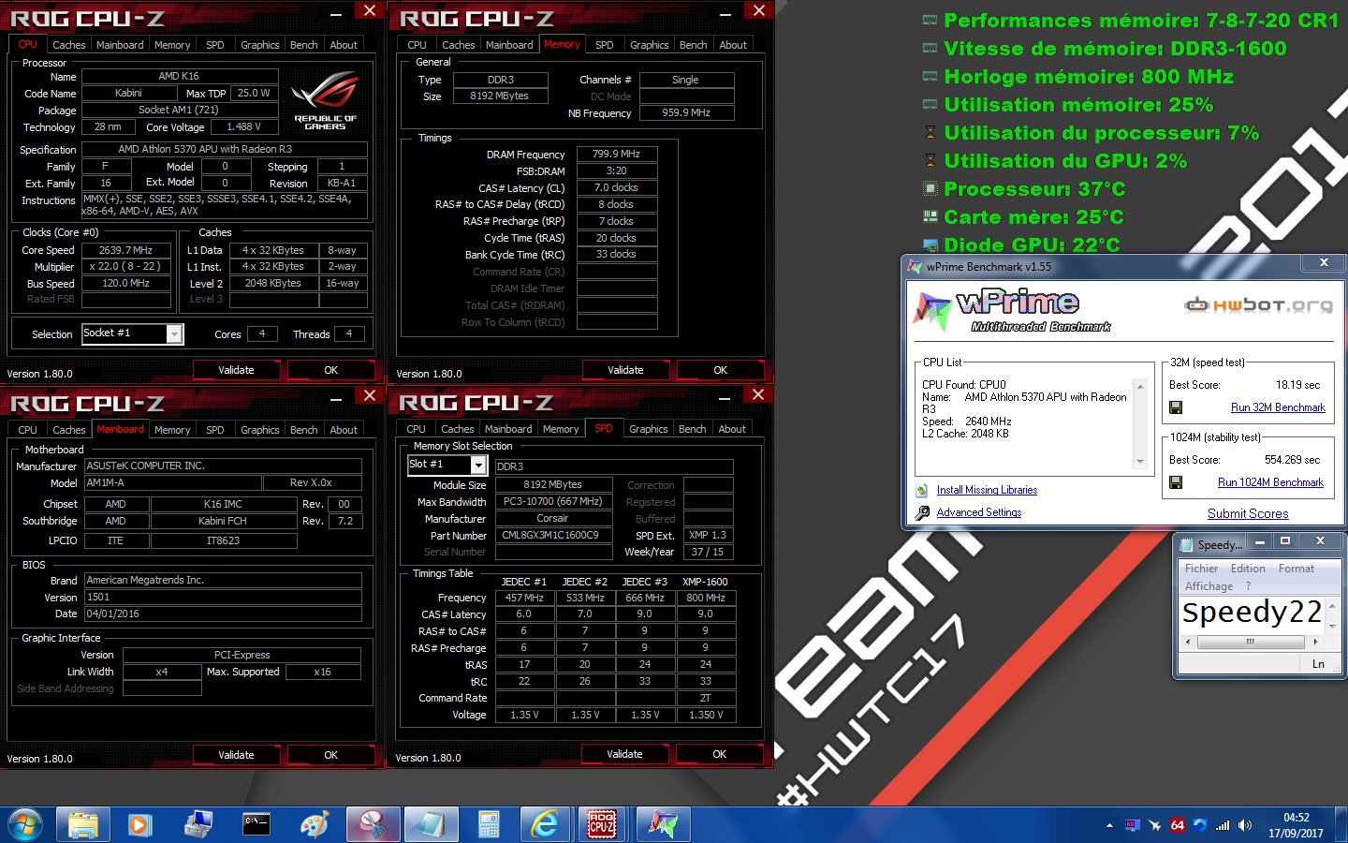Open Notepad's Edition menu

[1248, 569]
